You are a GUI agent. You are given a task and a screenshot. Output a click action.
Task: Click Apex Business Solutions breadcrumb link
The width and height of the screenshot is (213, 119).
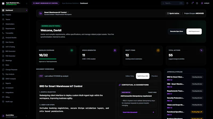[x=70, y=3]
